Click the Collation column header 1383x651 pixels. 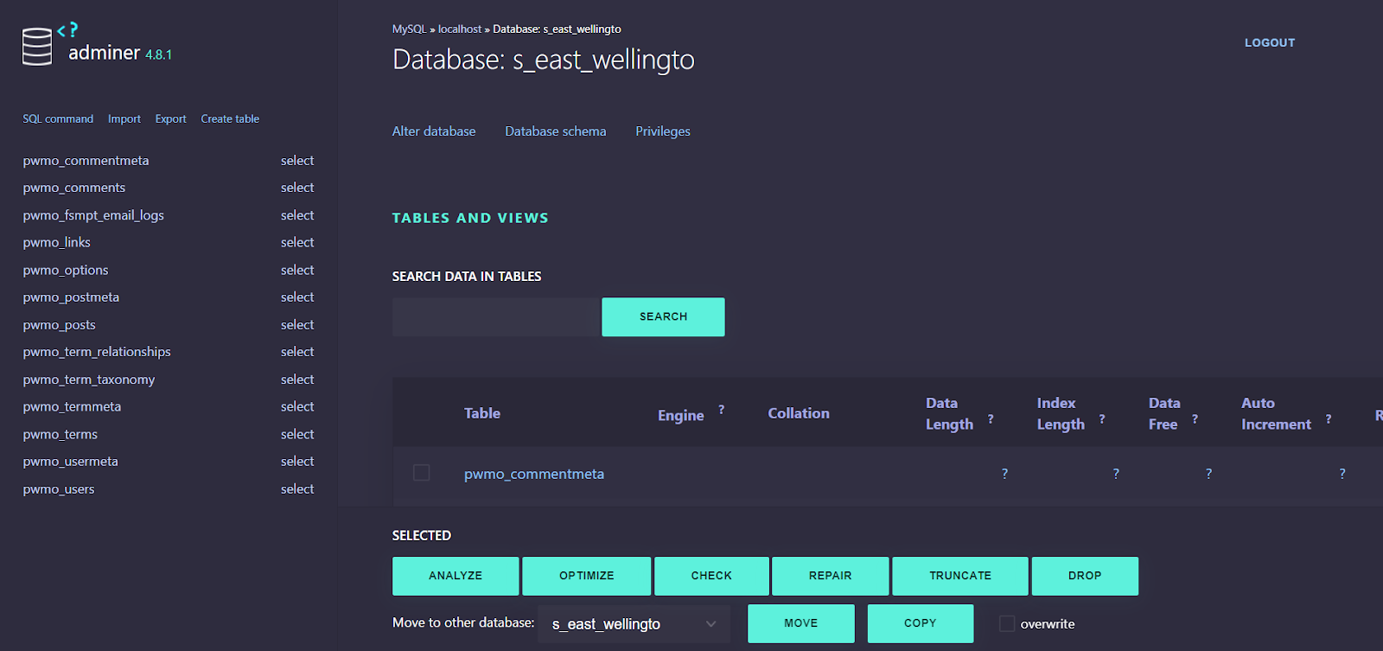(799, 413)
